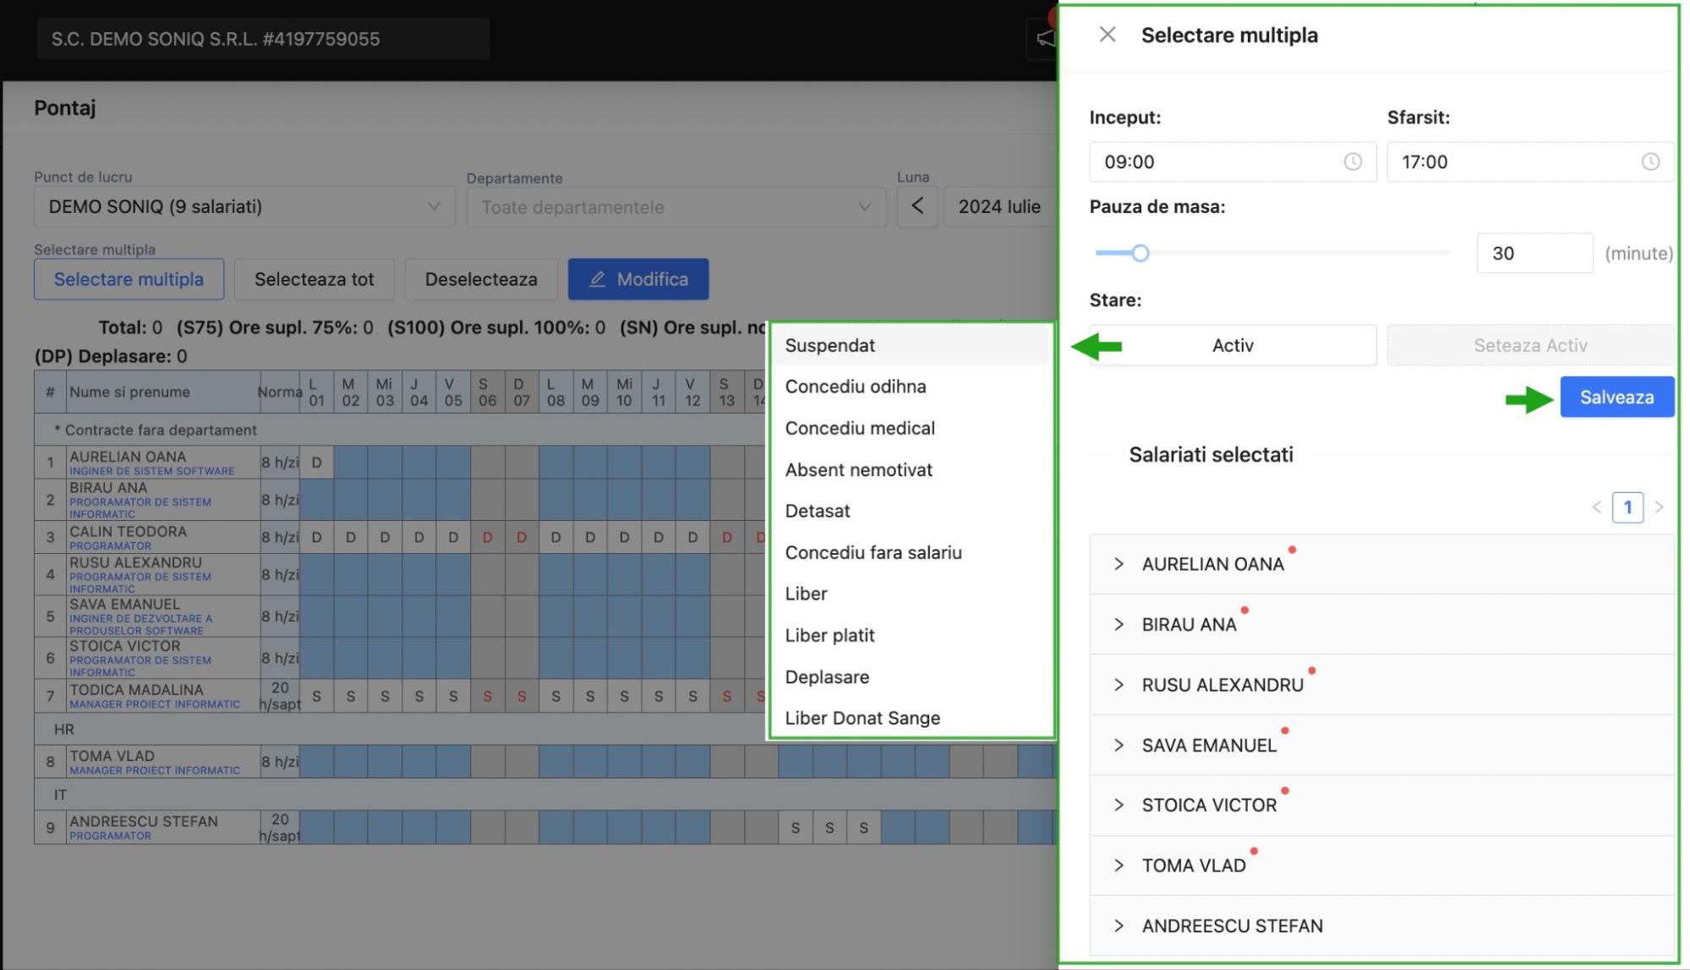The width and height of the screenshot is (1690, 970).
Task: Click STOICA VICTOR name in timesheet table
Action: [x=124, y=645]
